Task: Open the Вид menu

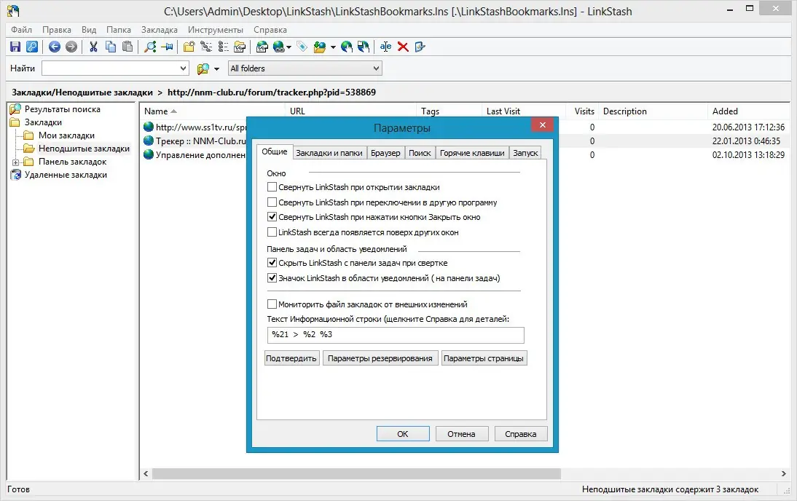Action: coord(89,30)
